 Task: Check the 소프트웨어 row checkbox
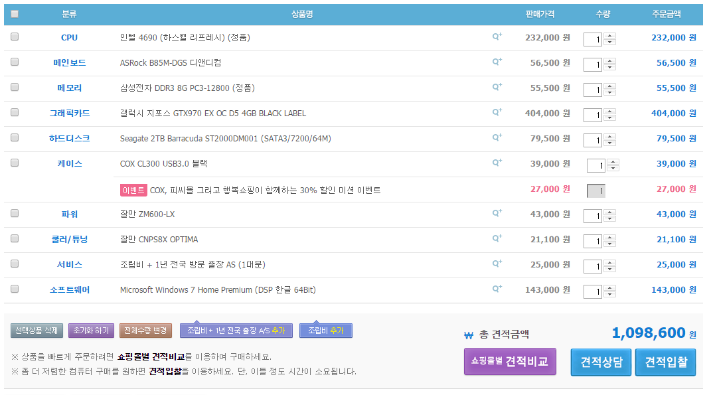coord(15,289)
